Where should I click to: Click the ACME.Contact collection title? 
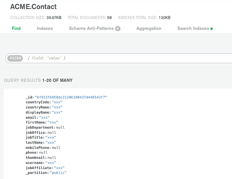(x=33, y=7)
